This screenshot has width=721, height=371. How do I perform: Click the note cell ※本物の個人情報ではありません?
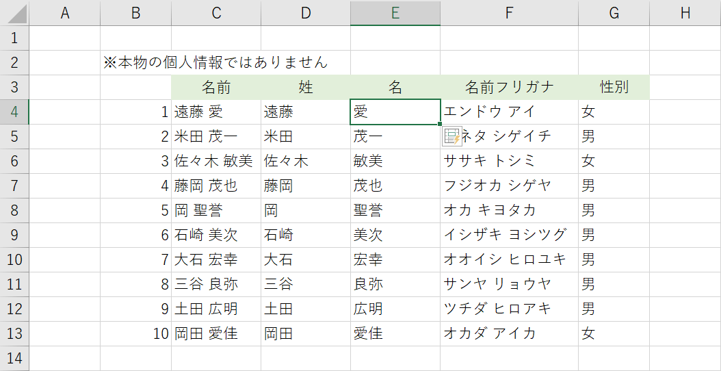point(215,63)
